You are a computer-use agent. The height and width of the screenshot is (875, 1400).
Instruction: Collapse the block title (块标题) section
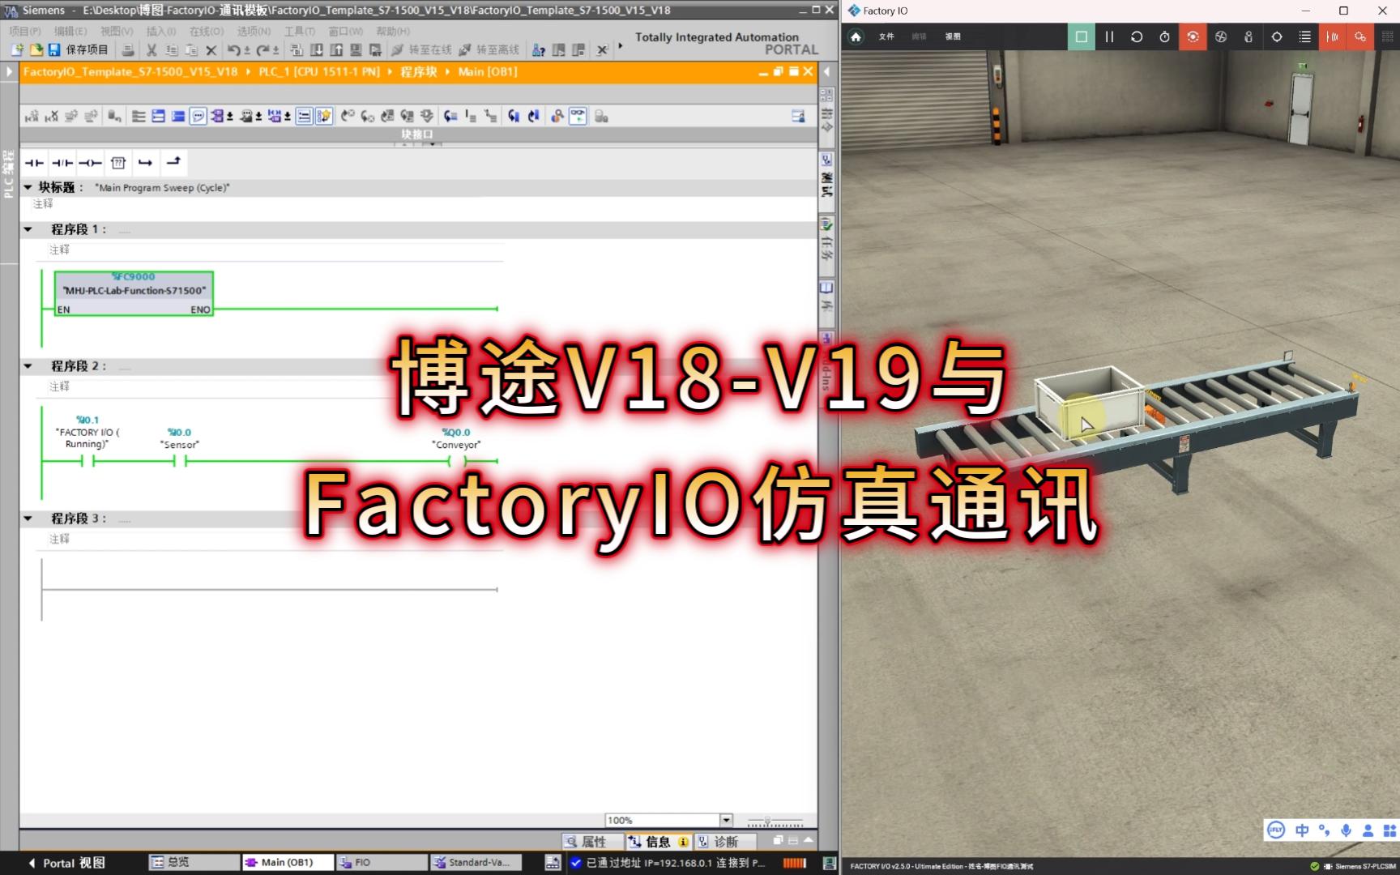point(28,187)
